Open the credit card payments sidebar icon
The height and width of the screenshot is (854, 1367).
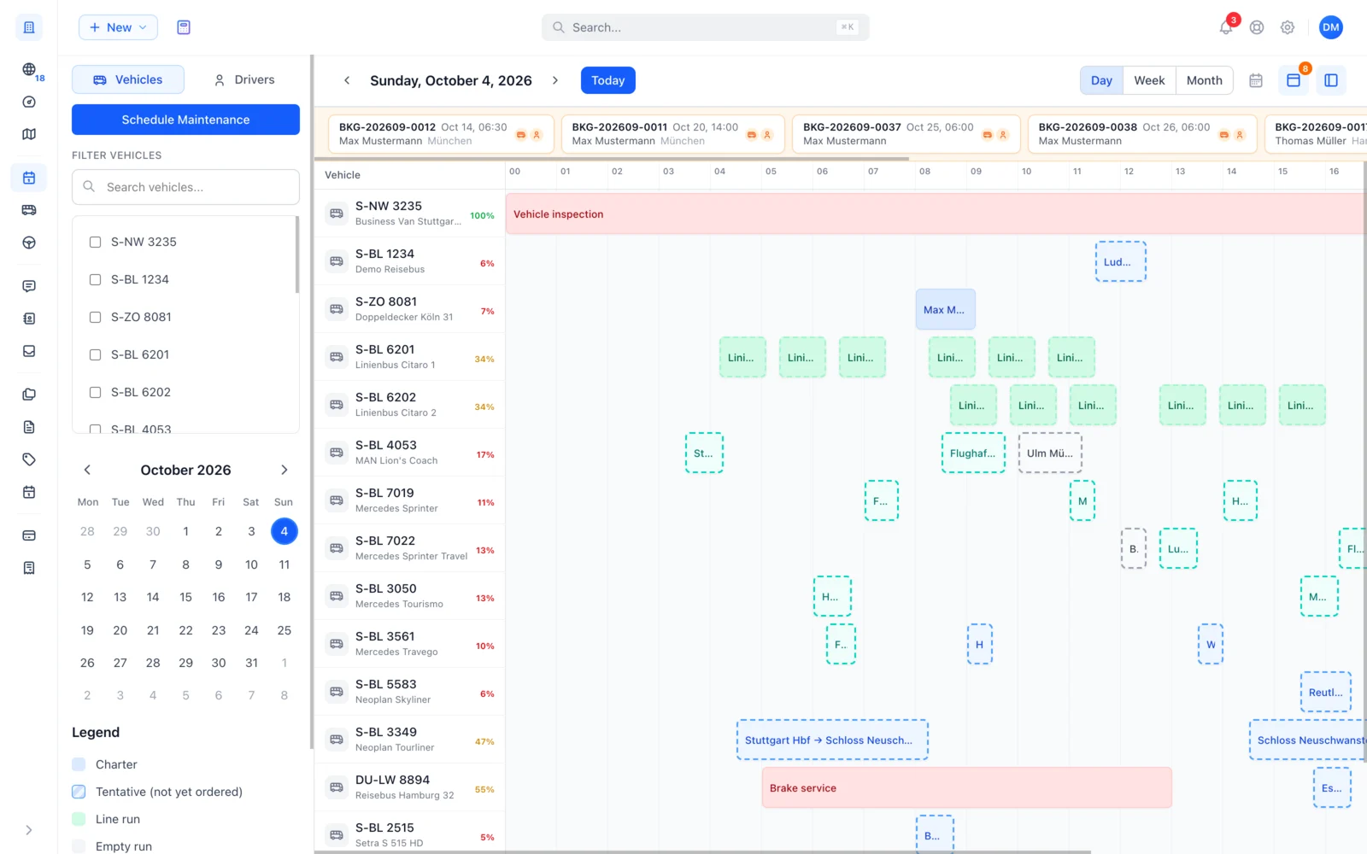pyautogui.click(x=29, y=535)
